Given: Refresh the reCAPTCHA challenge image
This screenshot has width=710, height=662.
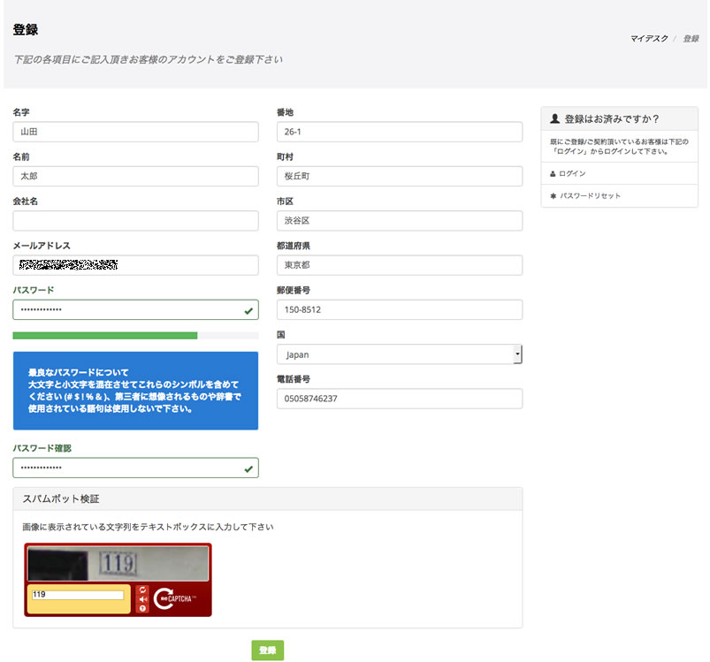Looking at the screenshot, I should point(142,589).
